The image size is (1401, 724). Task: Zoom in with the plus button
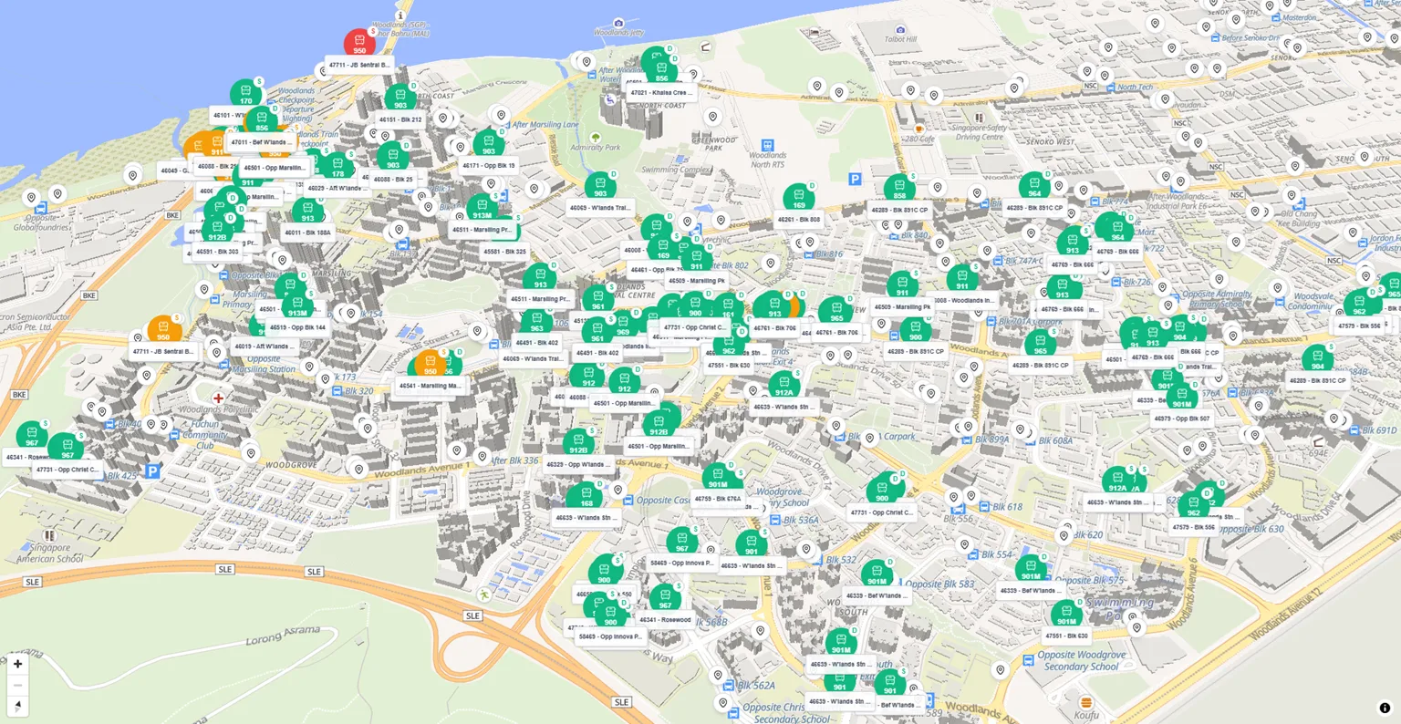coord(17,664)
